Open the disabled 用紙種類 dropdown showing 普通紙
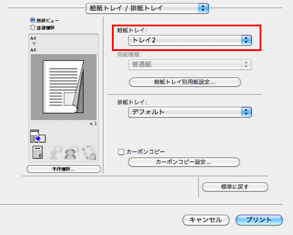The width and height of the screenshot is (293, 235). point(190,64)
